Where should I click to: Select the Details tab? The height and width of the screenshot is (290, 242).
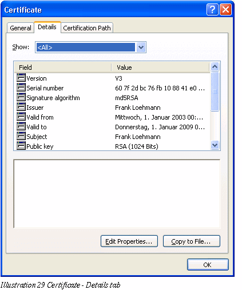pyautogui.click(x=47, y=27)
